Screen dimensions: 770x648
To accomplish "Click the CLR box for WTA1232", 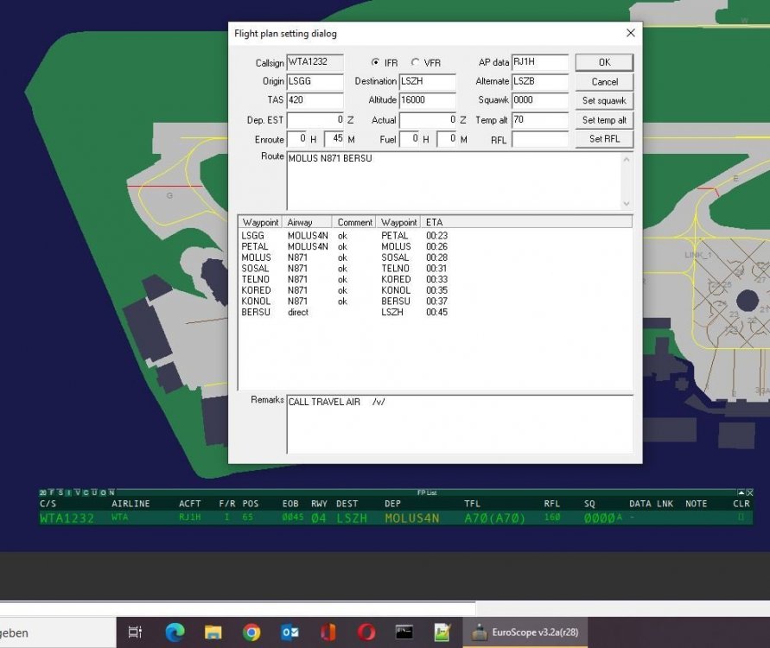I will coord(740,518).
